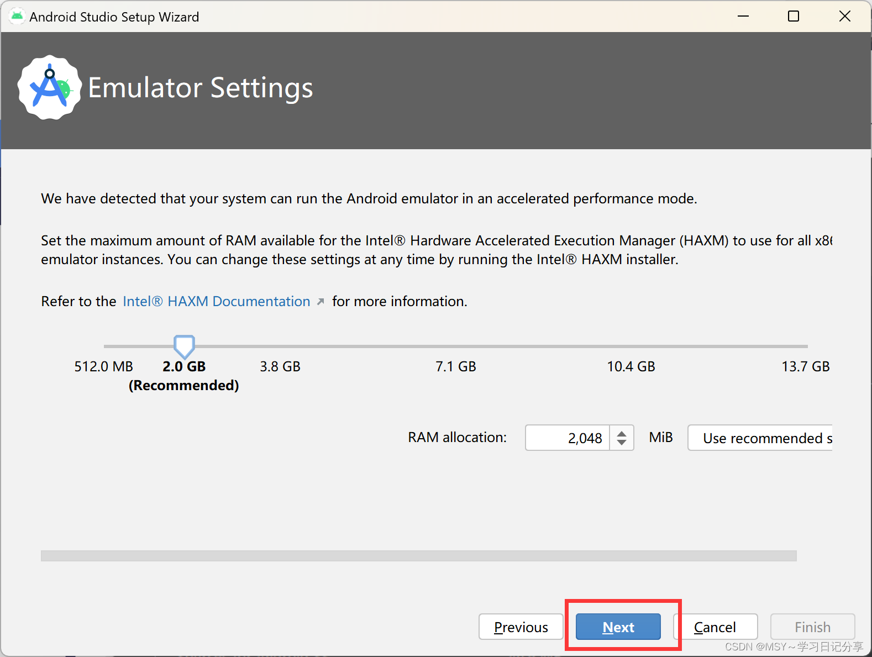
Task: Open the Intel HAXM Documentation link
Action: (217, 301)
